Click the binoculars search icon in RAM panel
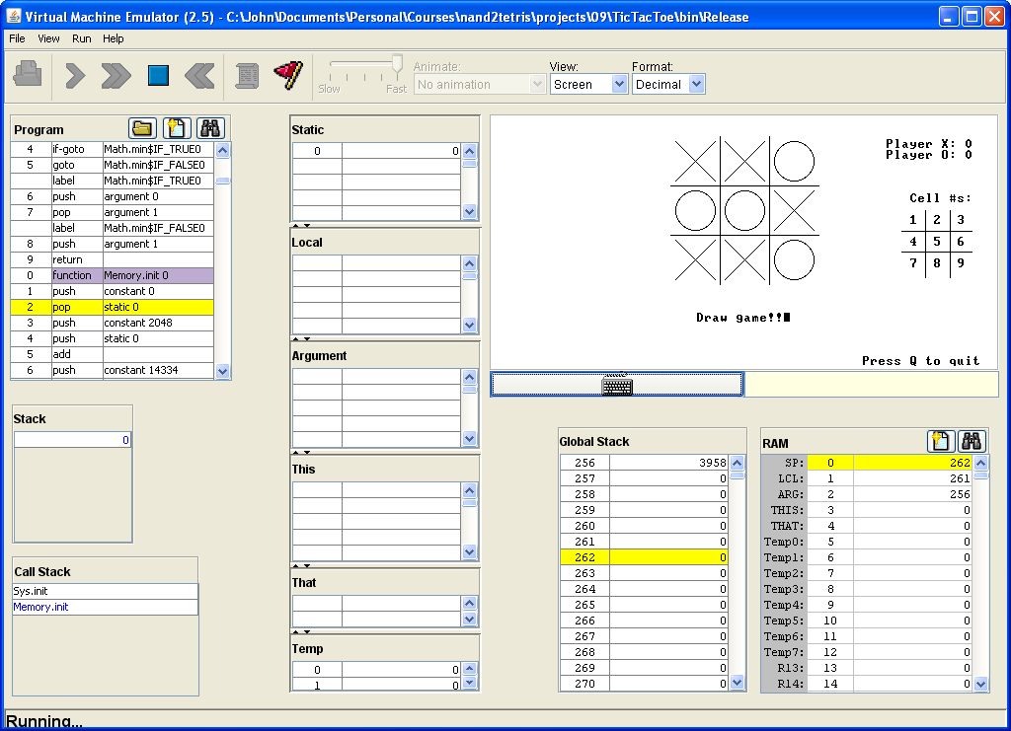 coord(972,442)
